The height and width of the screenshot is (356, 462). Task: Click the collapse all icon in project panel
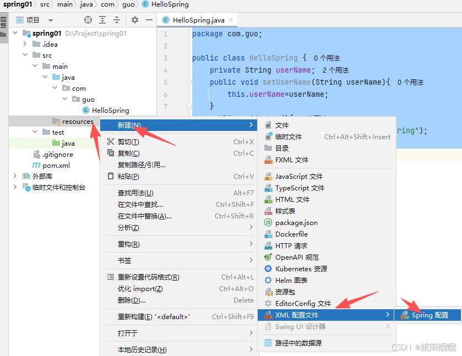tap(117, 20)
